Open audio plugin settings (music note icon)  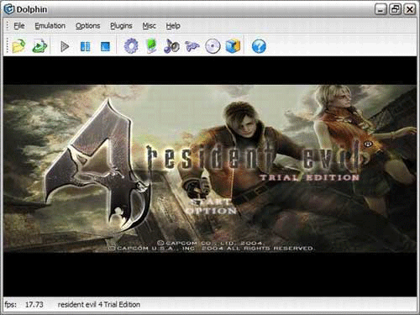(x=171, y=46)
